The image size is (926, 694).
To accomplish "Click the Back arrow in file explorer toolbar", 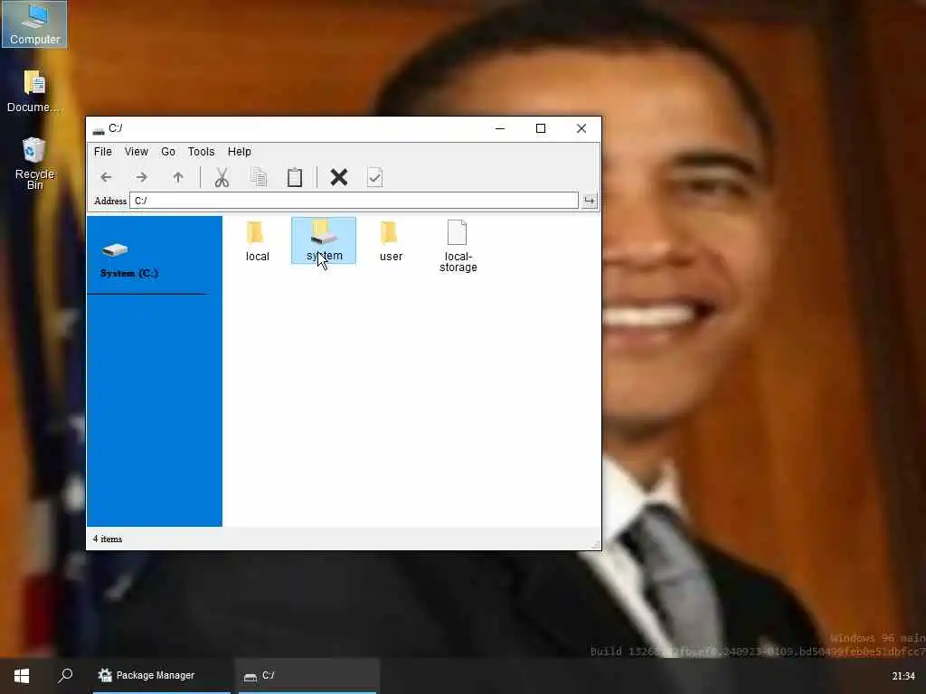I will pyautogui.click(x=107, y=177).
